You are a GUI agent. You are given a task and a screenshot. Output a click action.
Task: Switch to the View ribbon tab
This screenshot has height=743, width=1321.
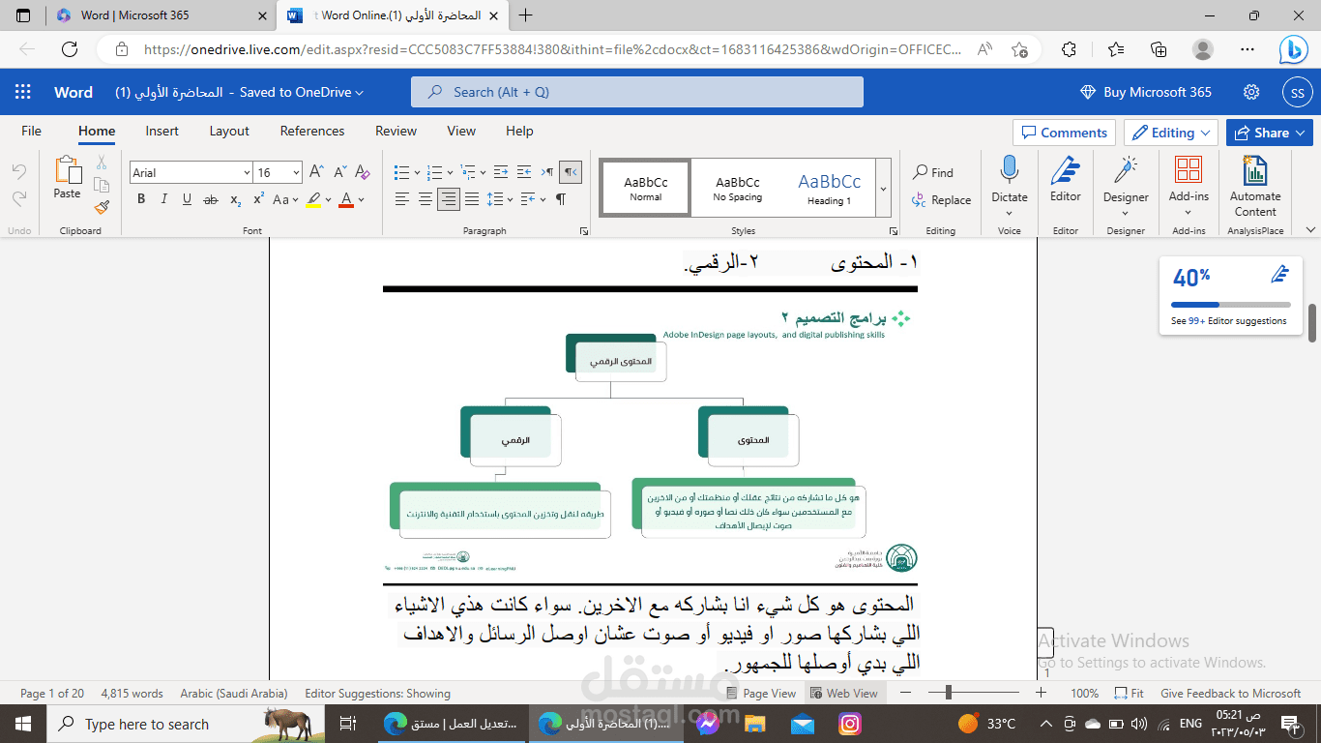click(x=461, y=131)
